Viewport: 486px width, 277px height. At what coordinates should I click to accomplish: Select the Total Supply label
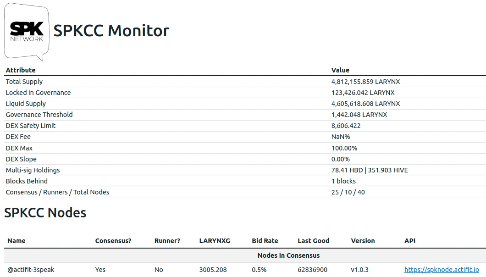click(x=24, y=82)
